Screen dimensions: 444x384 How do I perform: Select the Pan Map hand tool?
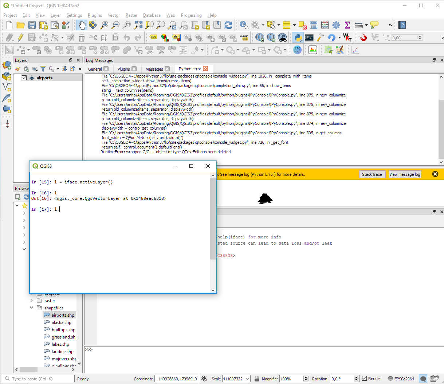[x=82, y=25]
